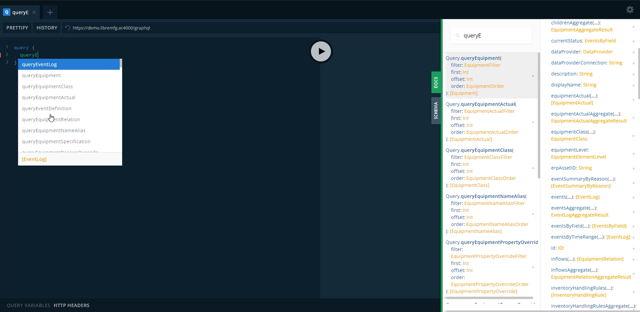Expand arrow for queryEquipmentPropertyOverride result

point(533,267)
